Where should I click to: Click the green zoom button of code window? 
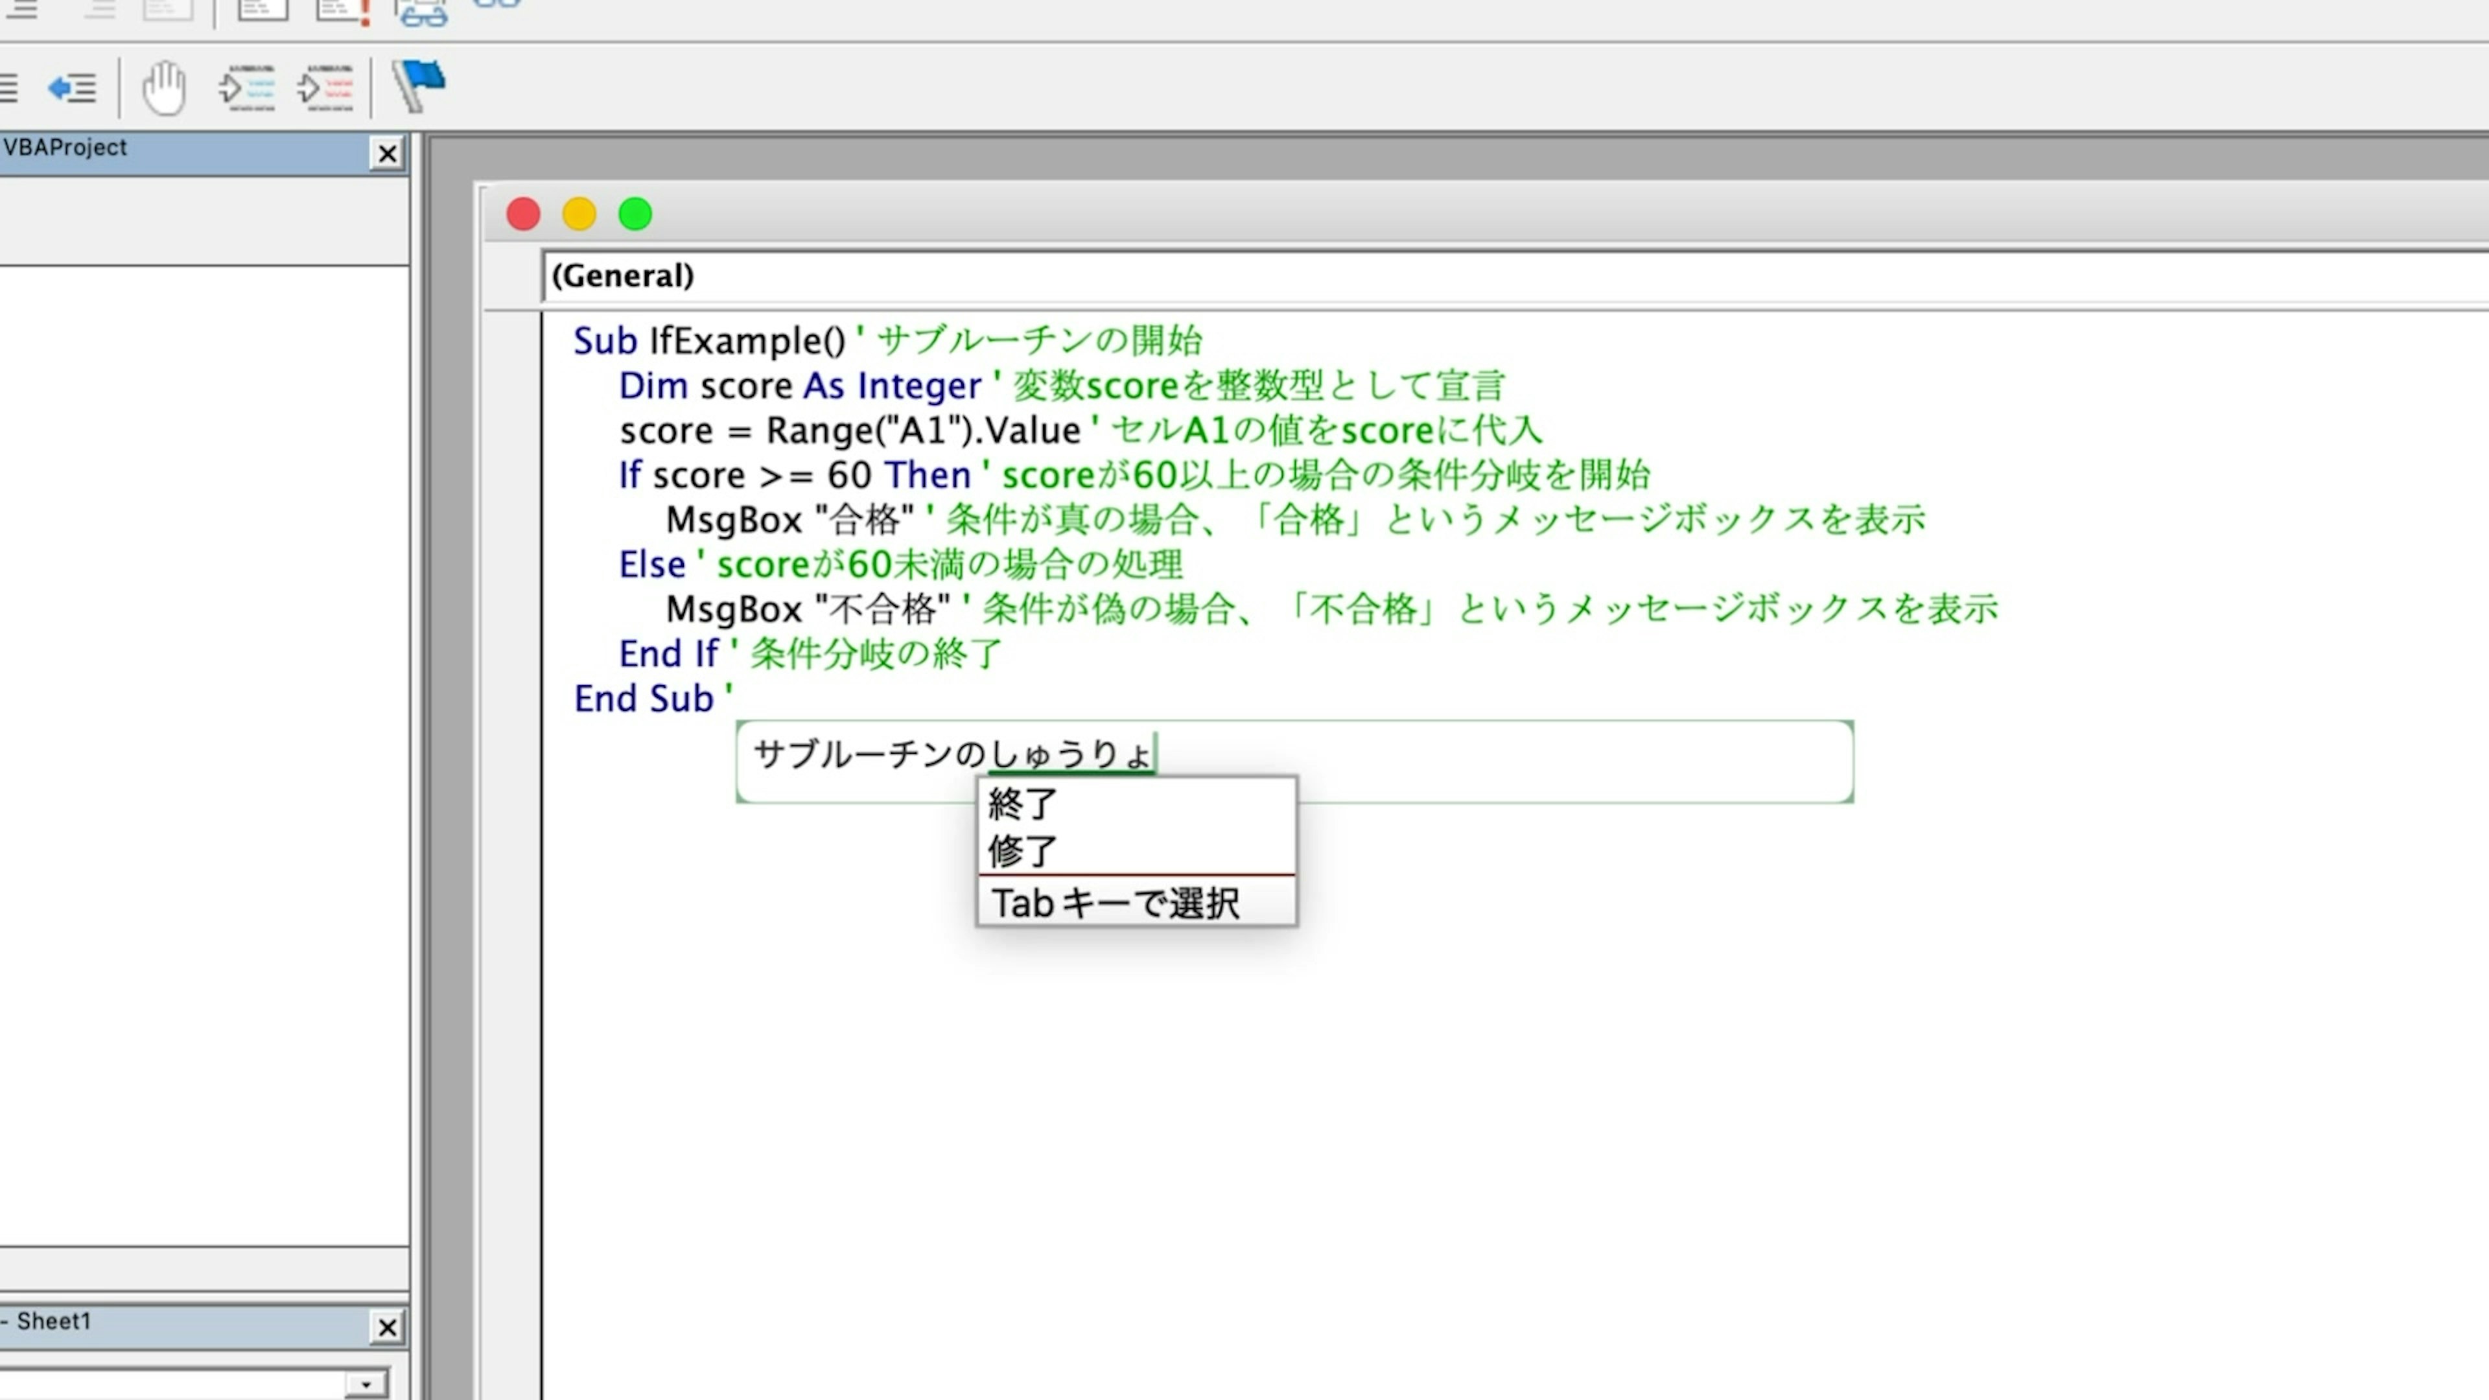(635, 213)
